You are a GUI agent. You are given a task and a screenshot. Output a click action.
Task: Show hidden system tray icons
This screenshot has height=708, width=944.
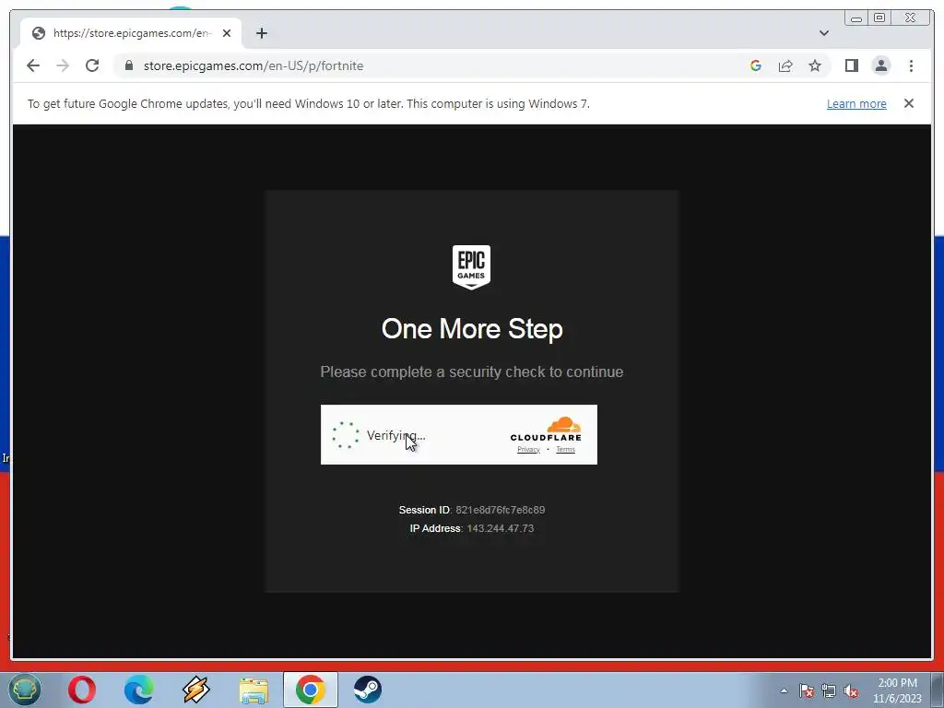click(x=784, y=690)
